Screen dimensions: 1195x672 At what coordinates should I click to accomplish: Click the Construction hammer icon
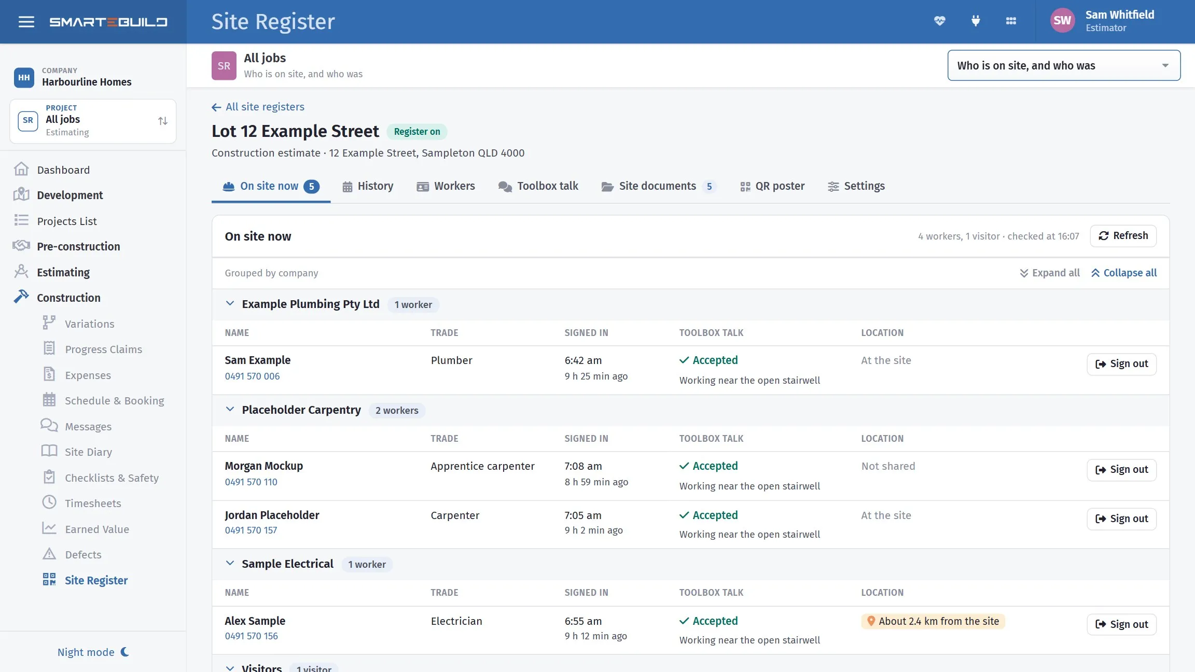point(21,297)
